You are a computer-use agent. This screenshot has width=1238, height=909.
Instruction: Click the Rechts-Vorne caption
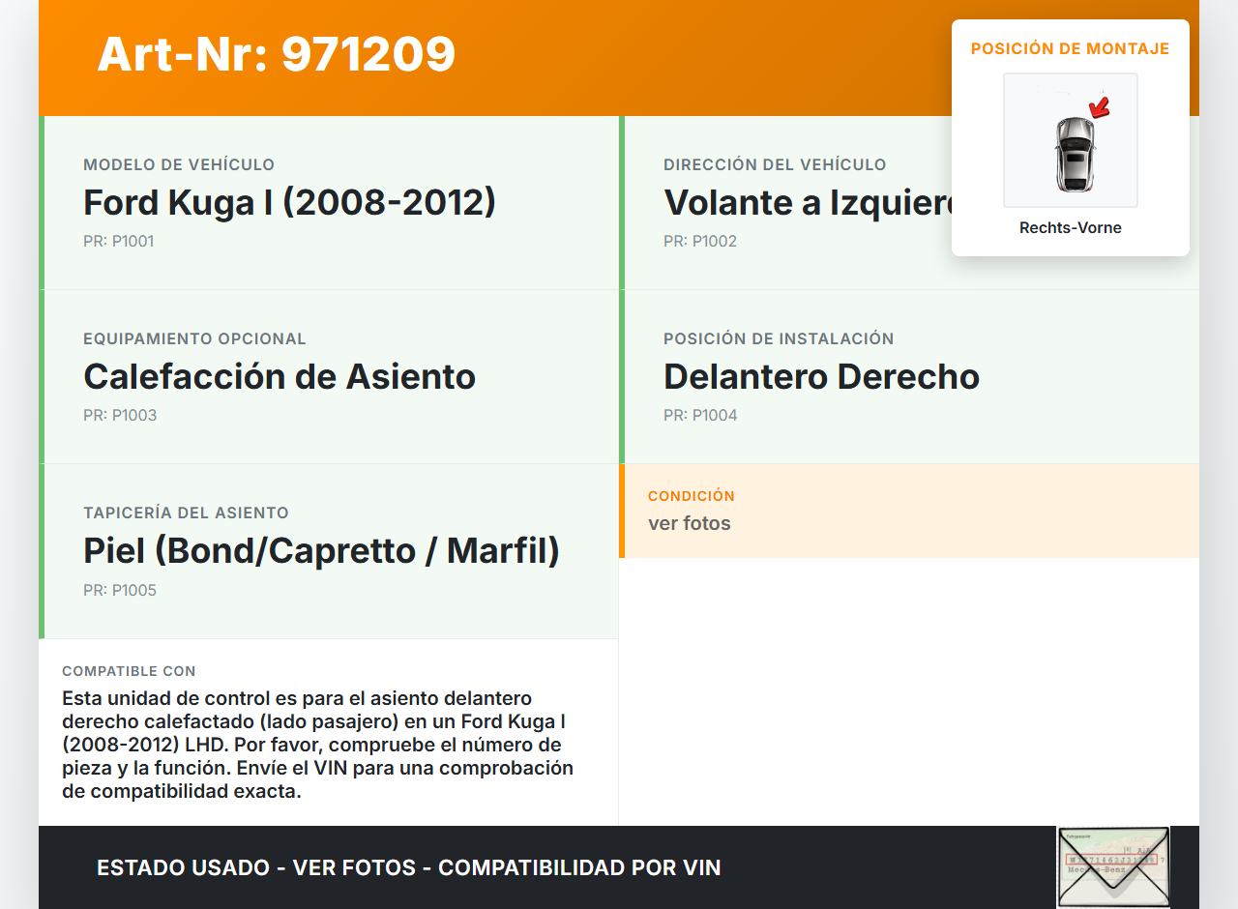(x=1071, y=228)
